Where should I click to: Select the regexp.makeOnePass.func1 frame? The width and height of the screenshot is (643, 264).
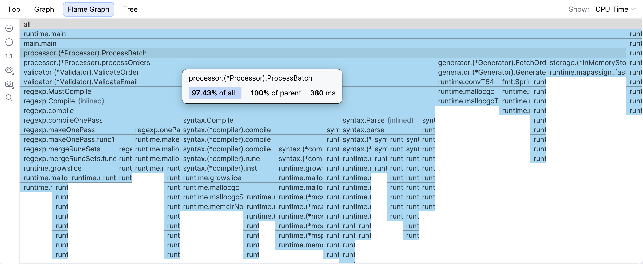click(76, 139)
